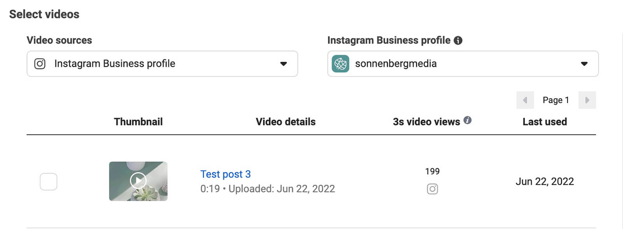Screen dimensions: 623x229
Task: Open the Test post 3 link
Action: [225, 174]
